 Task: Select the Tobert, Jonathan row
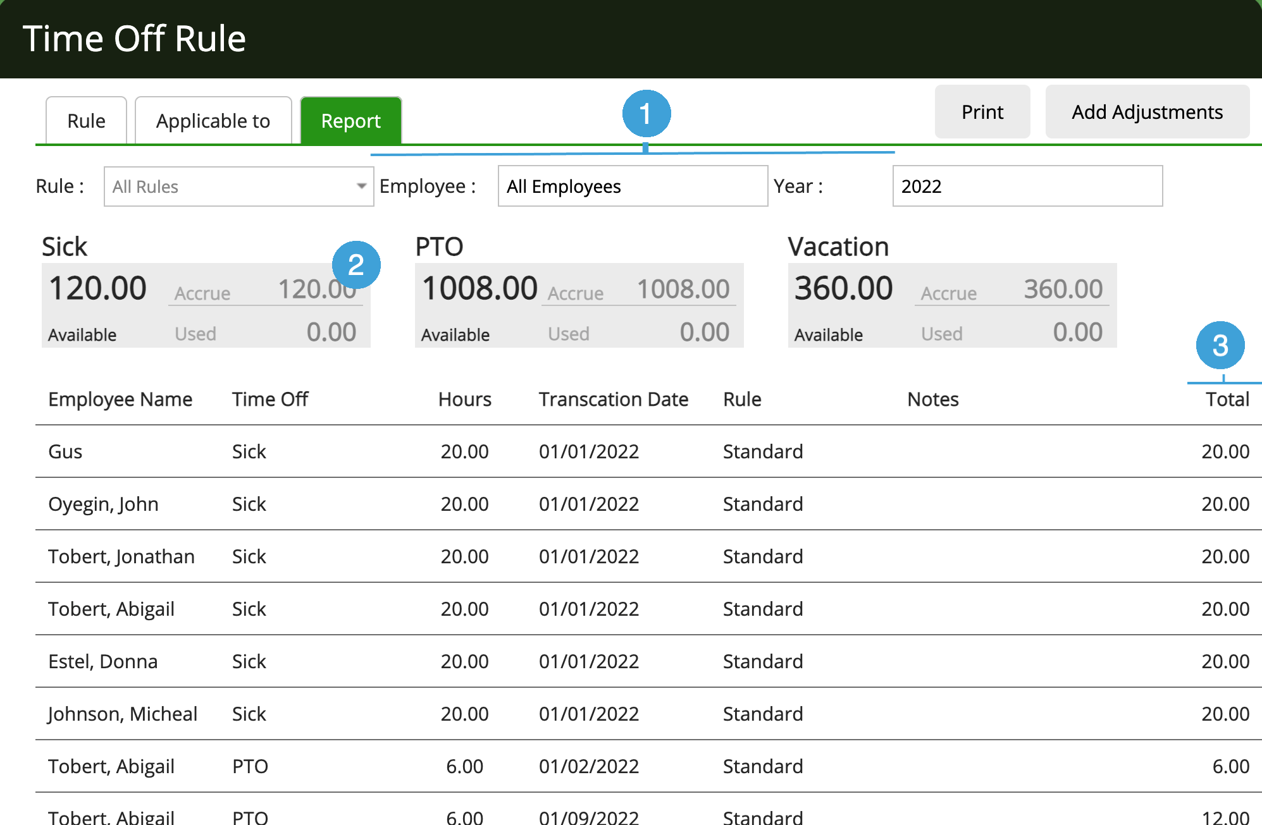point(648,556)
